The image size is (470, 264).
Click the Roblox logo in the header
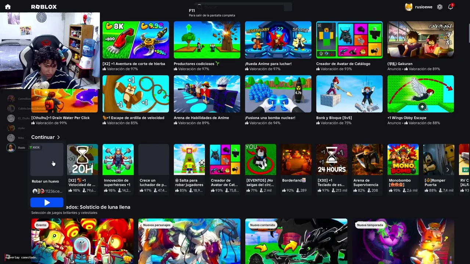coord(44,7)
